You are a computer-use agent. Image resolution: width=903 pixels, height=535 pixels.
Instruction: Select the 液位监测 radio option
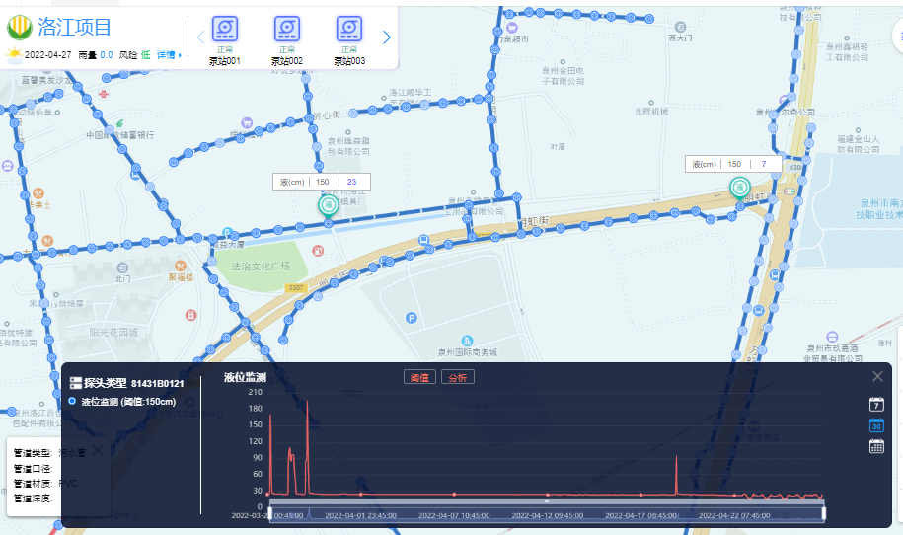[x=72, y=401]
